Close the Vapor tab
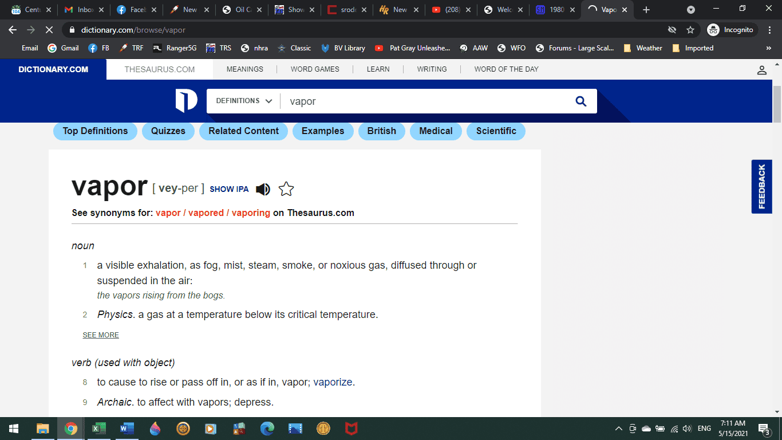782x440 pixels. (625, 10)
